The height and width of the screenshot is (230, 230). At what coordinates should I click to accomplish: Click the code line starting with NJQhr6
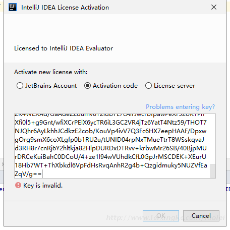click(x=110, y=131)
